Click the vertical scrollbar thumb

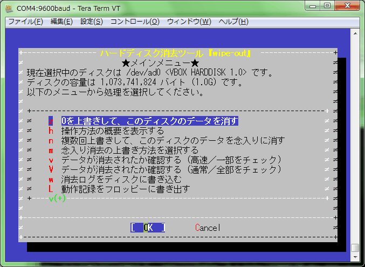tap(355, 248)
